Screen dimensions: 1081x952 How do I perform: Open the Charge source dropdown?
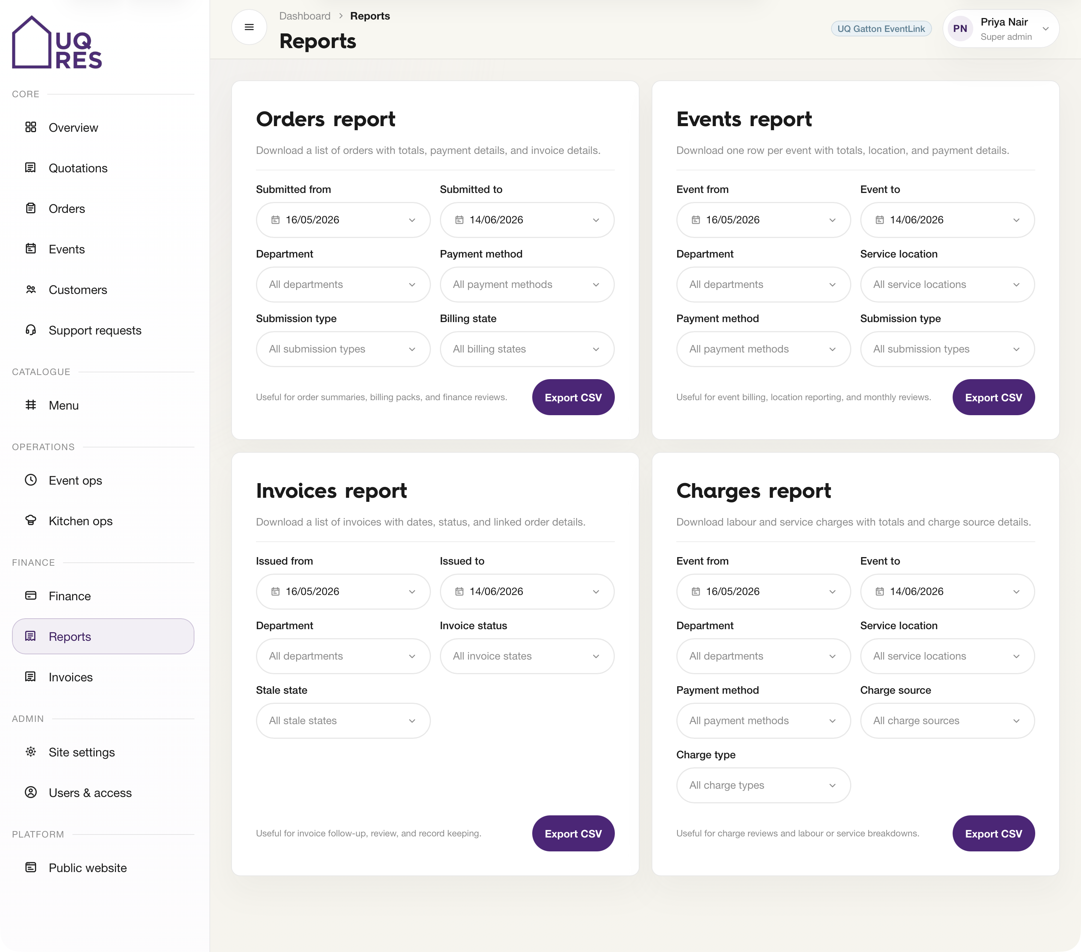point(947,721)
